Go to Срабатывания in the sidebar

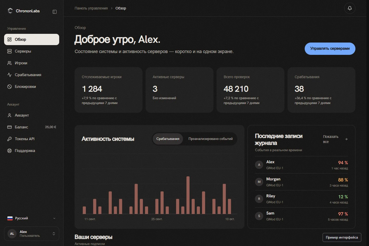click(x=32, y=75)
